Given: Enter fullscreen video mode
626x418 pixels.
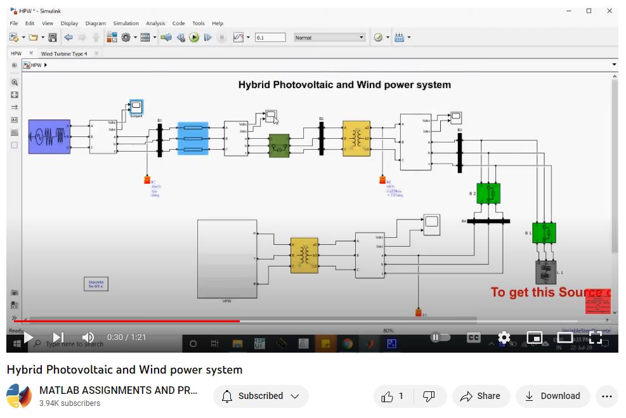Looking at the screenshot, I should (596, 337).
